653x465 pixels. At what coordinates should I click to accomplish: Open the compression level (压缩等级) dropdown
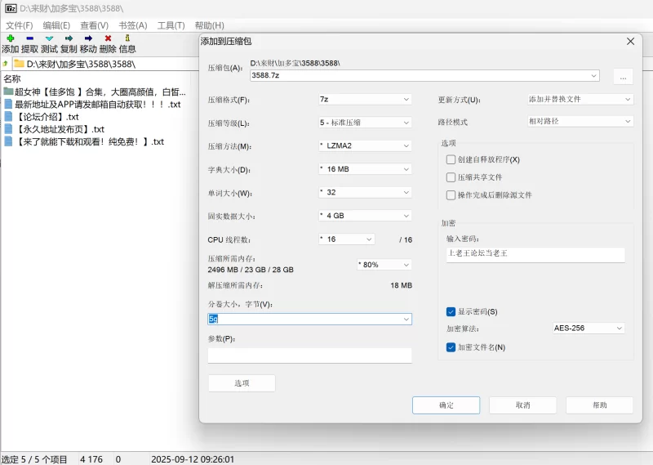click(364, 123)
